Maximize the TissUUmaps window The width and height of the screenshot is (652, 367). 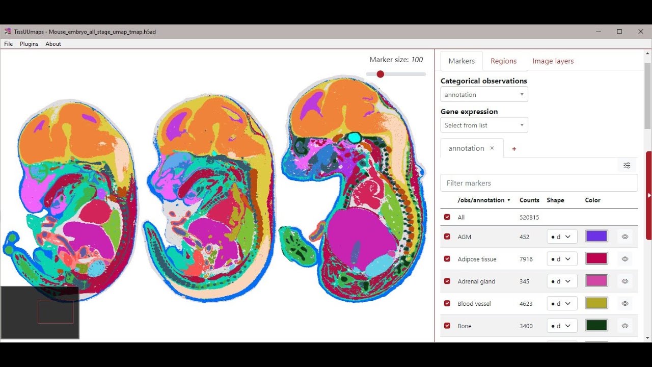619,32
